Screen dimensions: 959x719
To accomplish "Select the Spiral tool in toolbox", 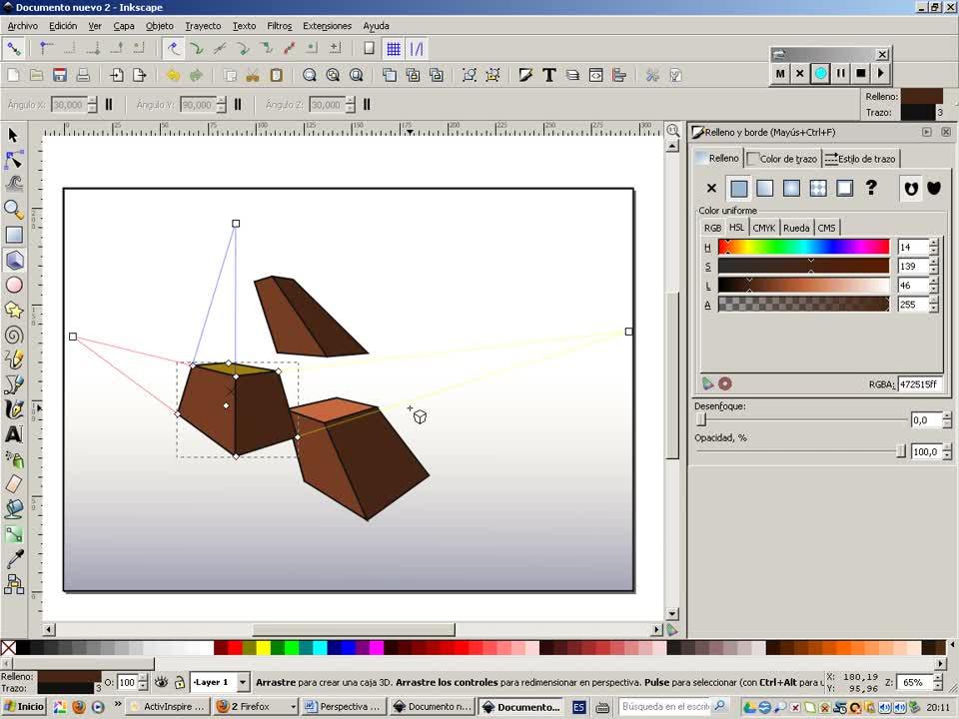I will (x=14, y=335).
